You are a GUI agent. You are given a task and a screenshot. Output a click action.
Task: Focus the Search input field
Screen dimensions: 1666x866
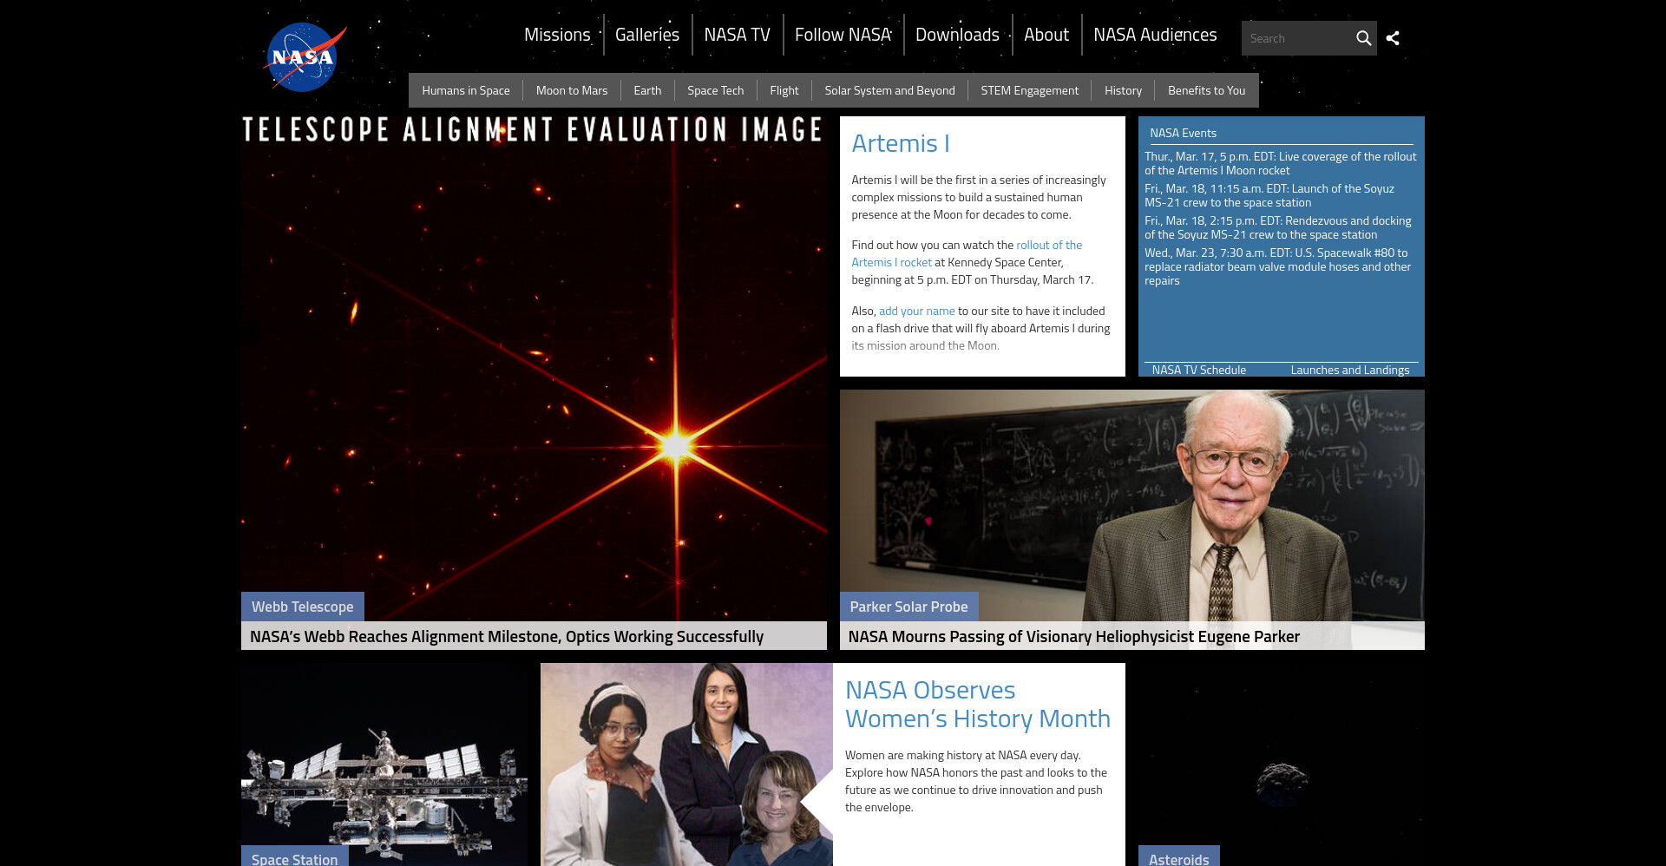[x=1296, y=38]
